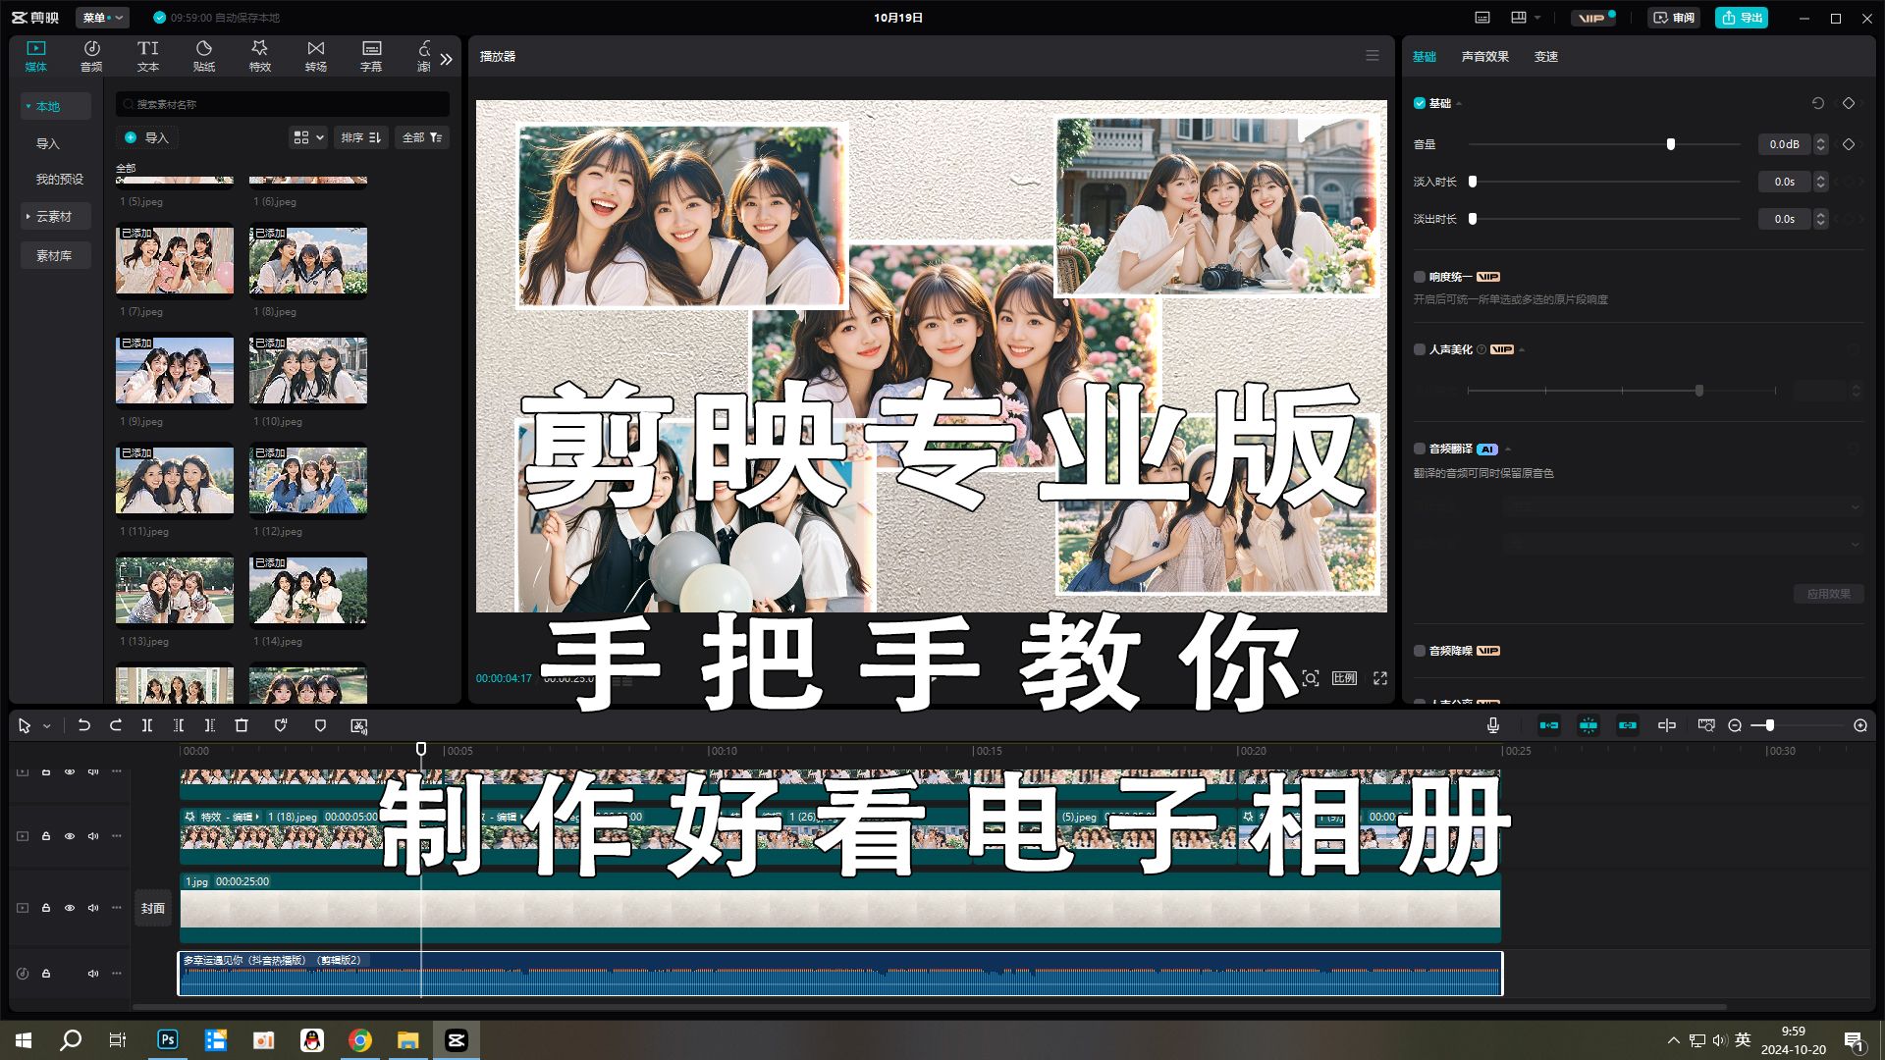This screenshot has height=1060, width=1885.
Task: Delete the selected clip with trash icon
Action: 242,725
